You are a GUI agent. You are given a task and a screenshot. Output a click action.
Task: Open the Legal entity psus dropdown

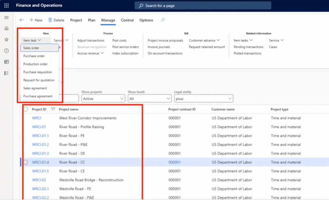click(203, 99)
